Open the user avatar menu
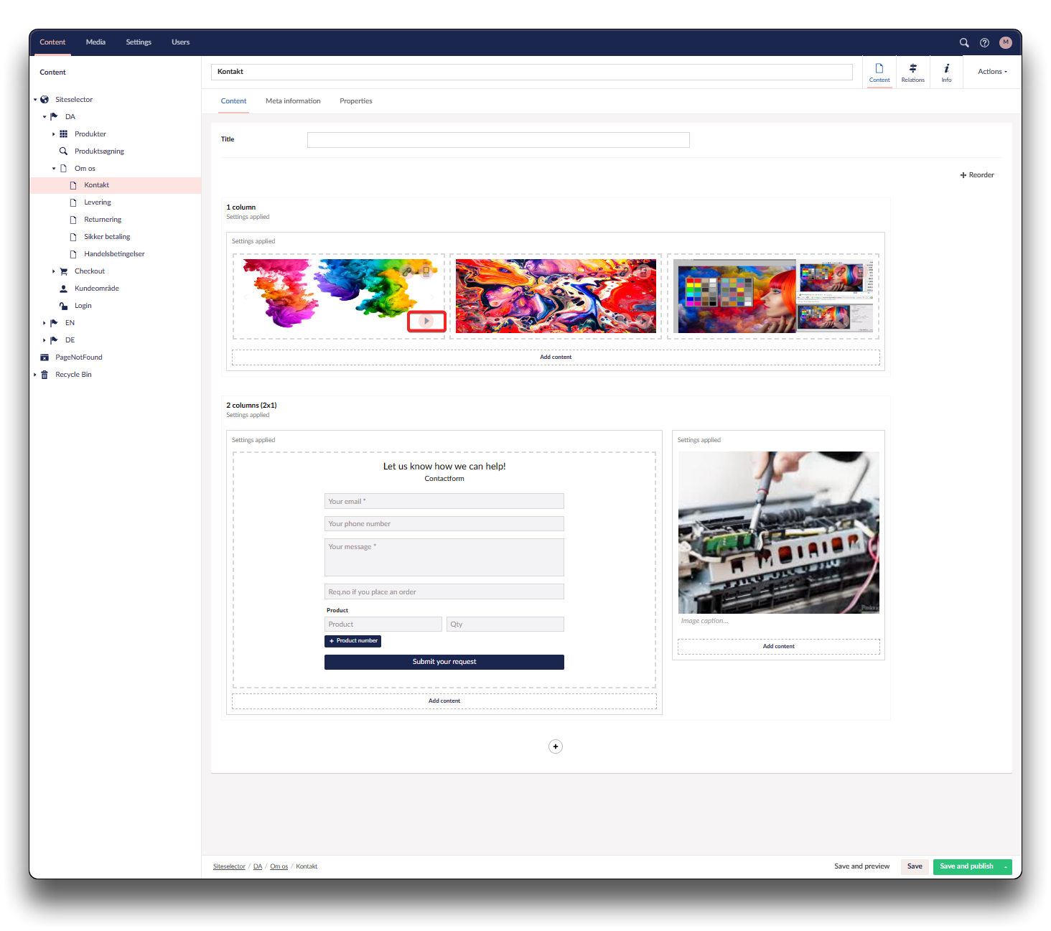 1005,42
